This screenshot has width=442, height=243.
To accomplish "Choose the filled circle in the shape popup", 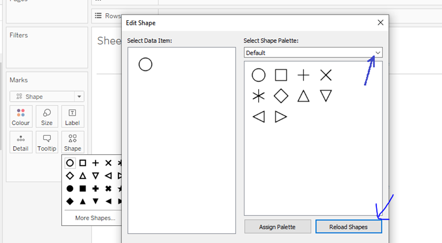I will (70, 188).
